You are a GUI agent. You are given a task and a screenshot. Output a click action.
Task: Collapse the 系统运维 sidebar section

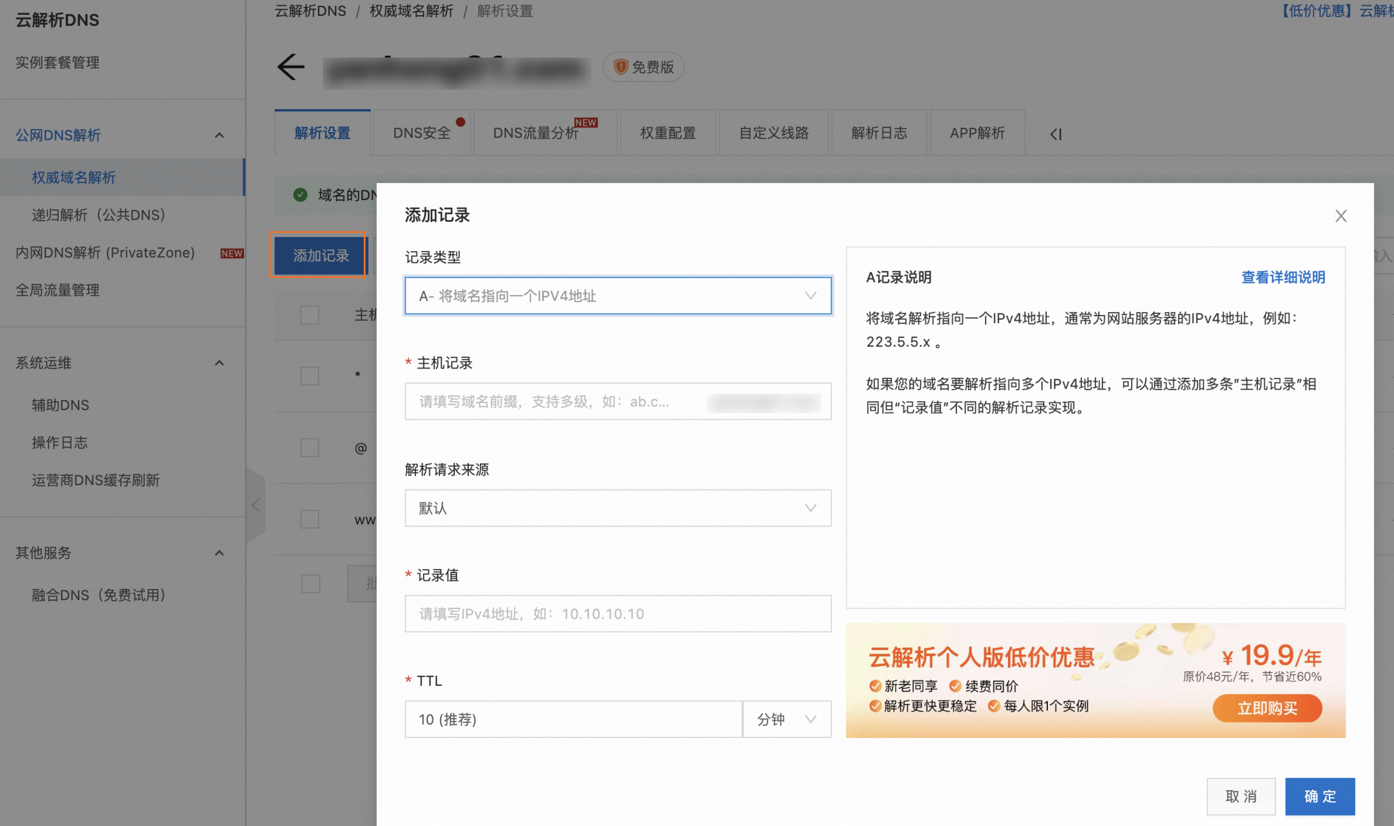(x=219, y=362)
